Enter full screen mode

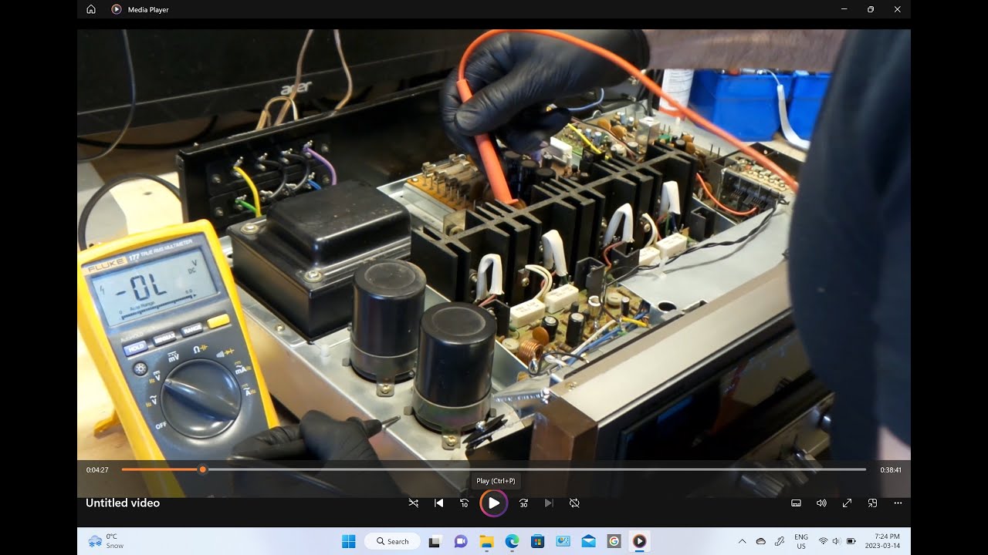coord(847,503)
